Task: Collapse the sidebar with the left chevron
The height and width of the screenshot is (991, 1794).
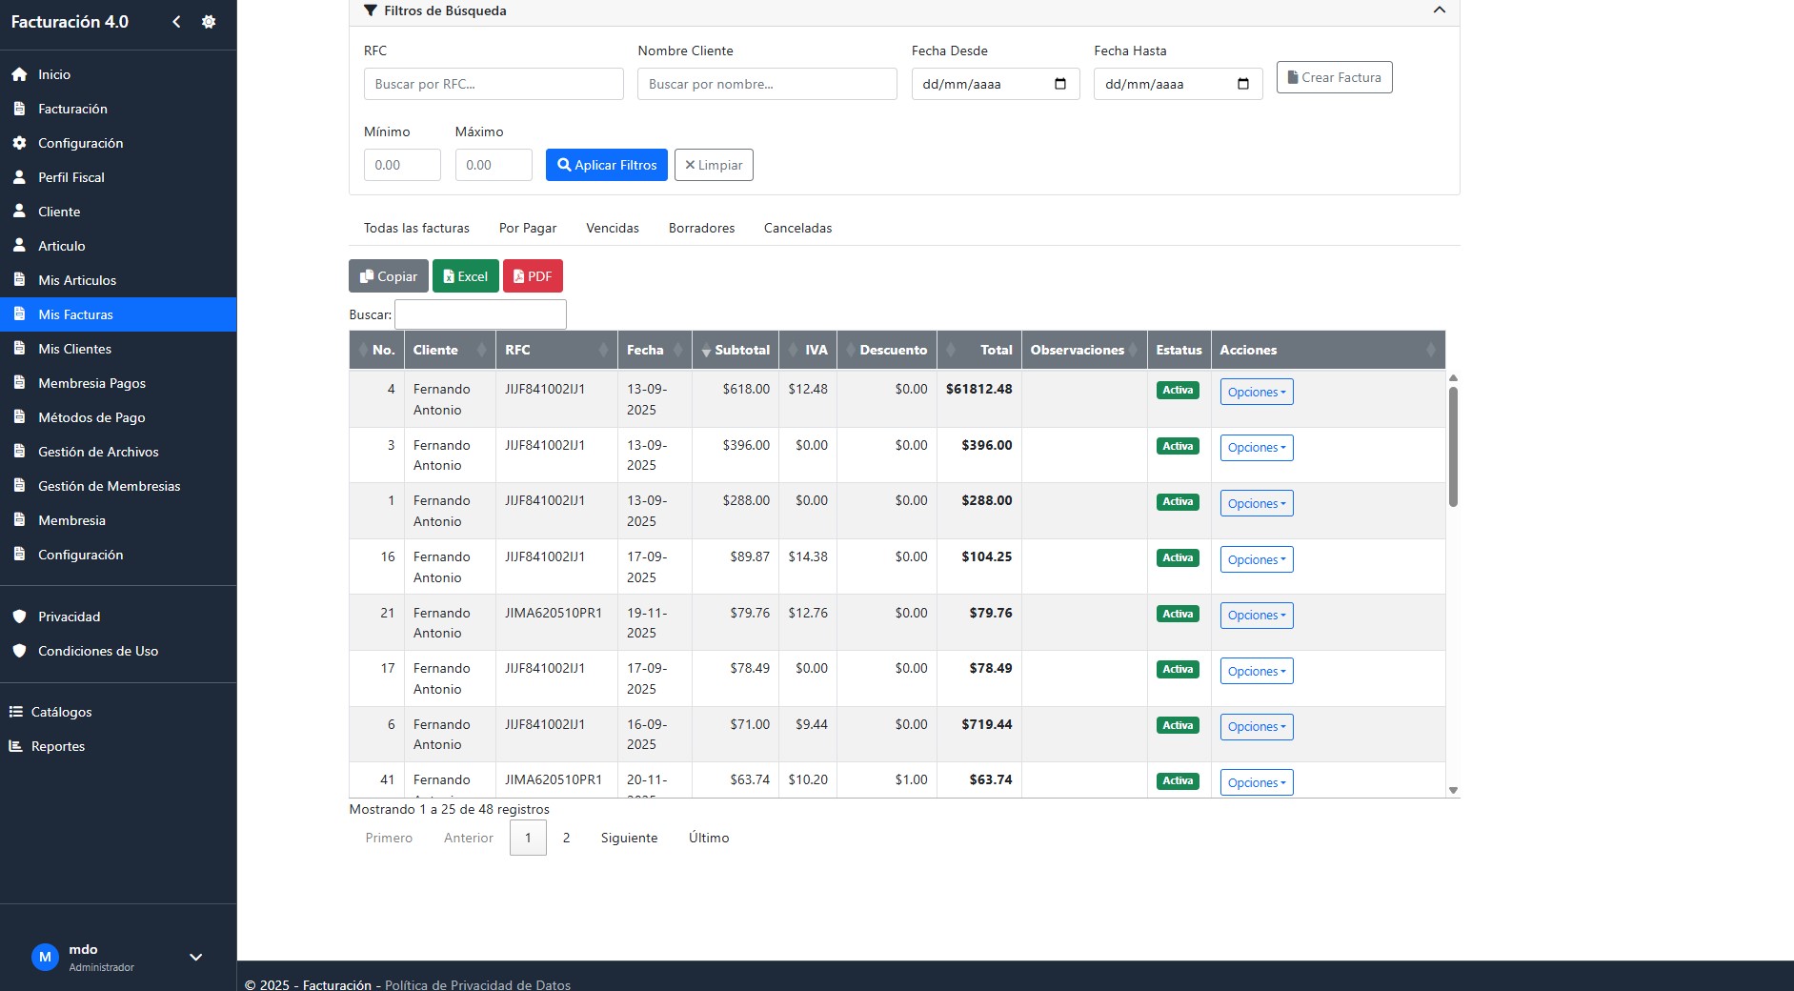Action: 176,22
